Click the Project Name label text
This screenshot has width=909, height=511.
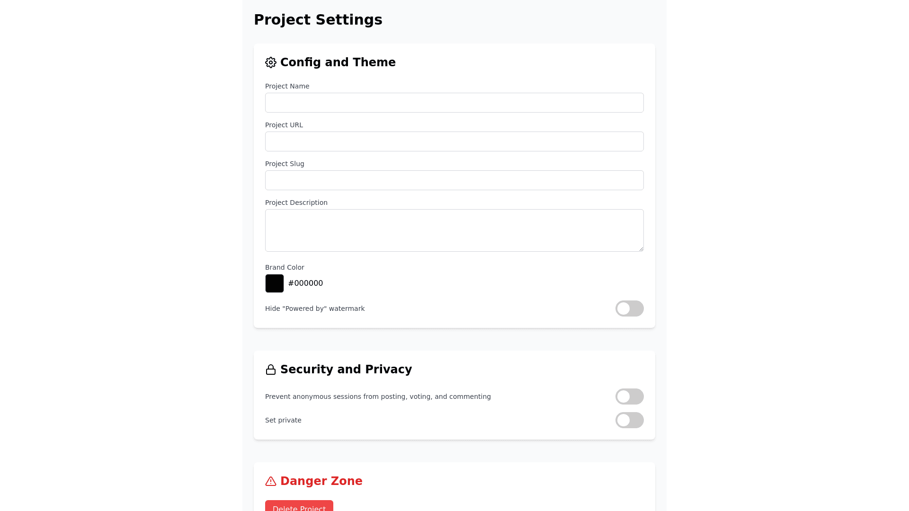click(287, 86)
